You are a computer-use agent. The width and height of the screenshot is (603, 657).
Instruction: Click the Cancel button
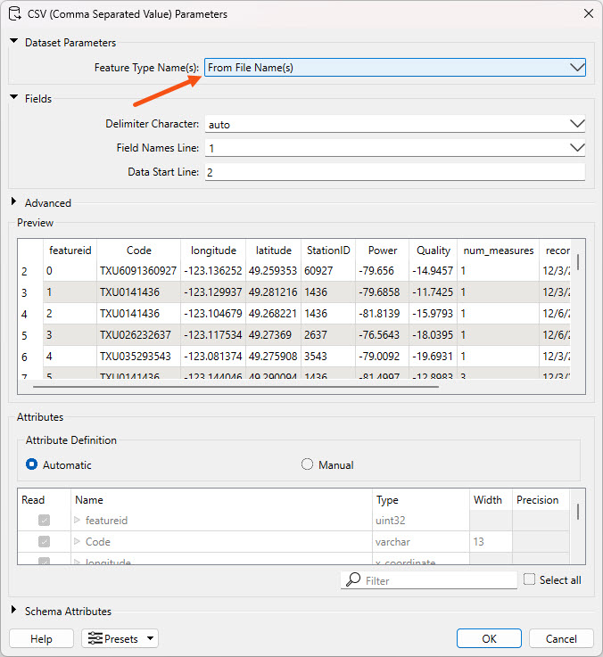[561, 638]
